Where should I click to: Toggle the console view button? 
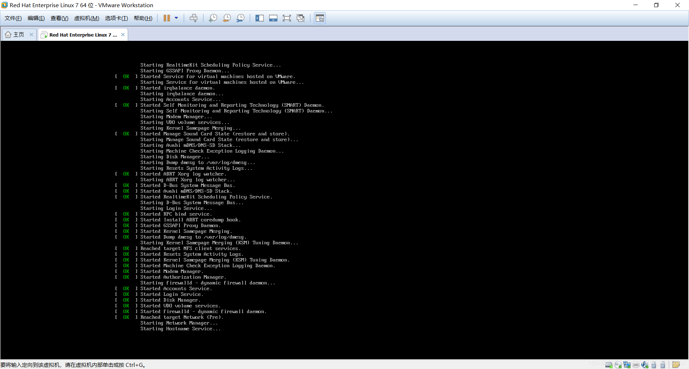click(x=320, y=18)
